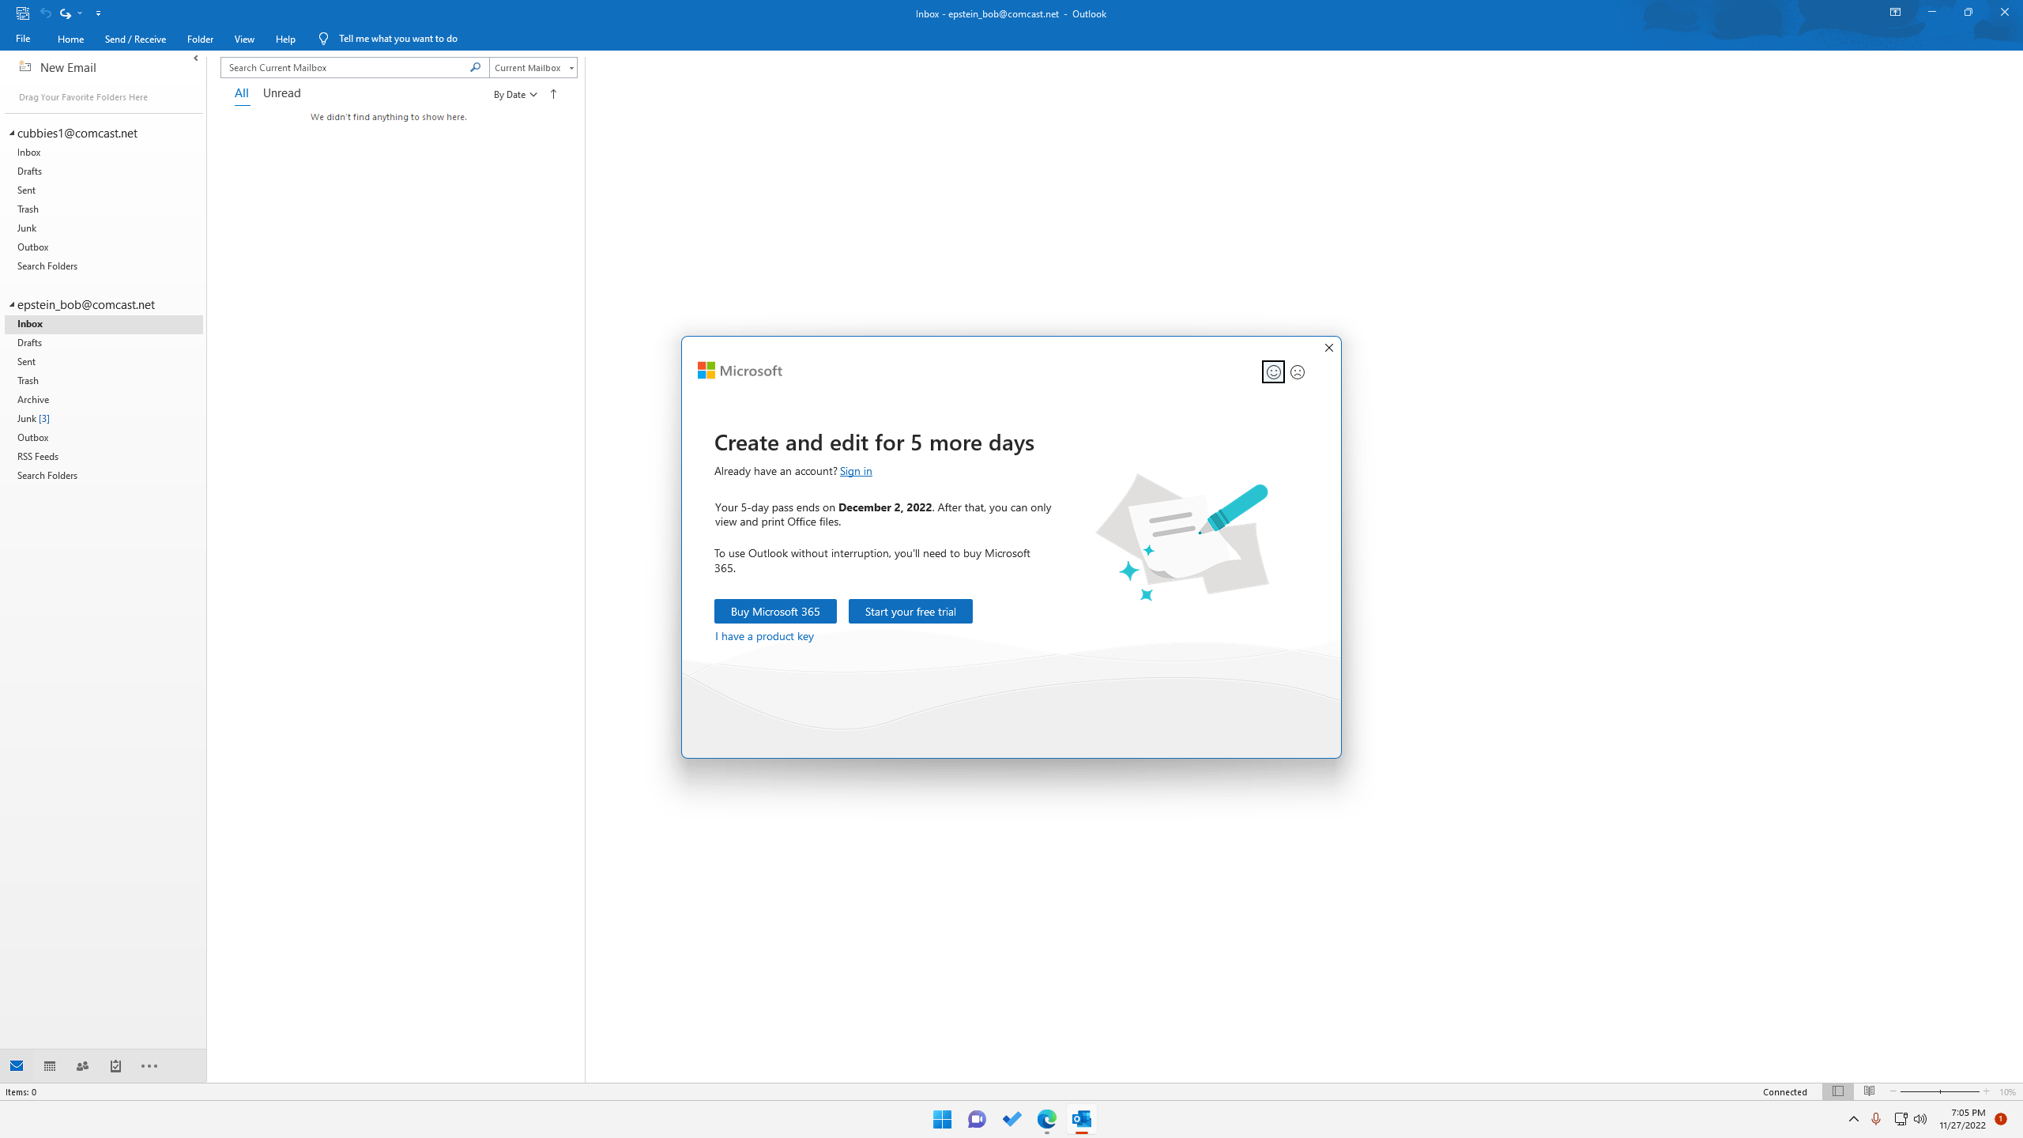This screenshot has width=2023, height=1138.
Task: Open the Calendar view icon
Action: tap(50, 1066)
